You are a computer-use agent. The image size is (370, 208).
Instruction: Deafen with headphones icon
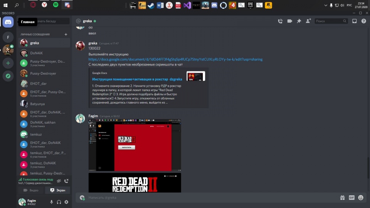click(x=59, y=202)
